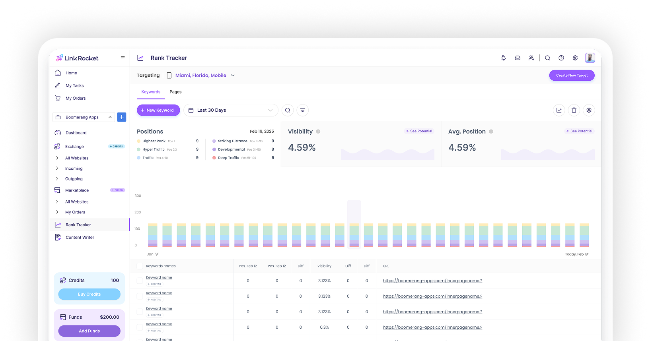Image resolution: width=650 pixels, height=341 pixels.
Task: Click Create New Target button
Action: (x=572, y=76)
